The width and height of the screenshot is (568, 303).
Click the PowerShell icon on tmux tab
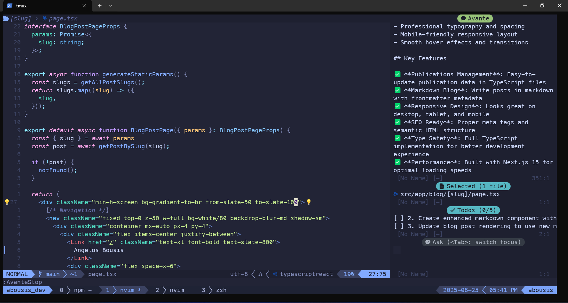(x=9, y=6)
